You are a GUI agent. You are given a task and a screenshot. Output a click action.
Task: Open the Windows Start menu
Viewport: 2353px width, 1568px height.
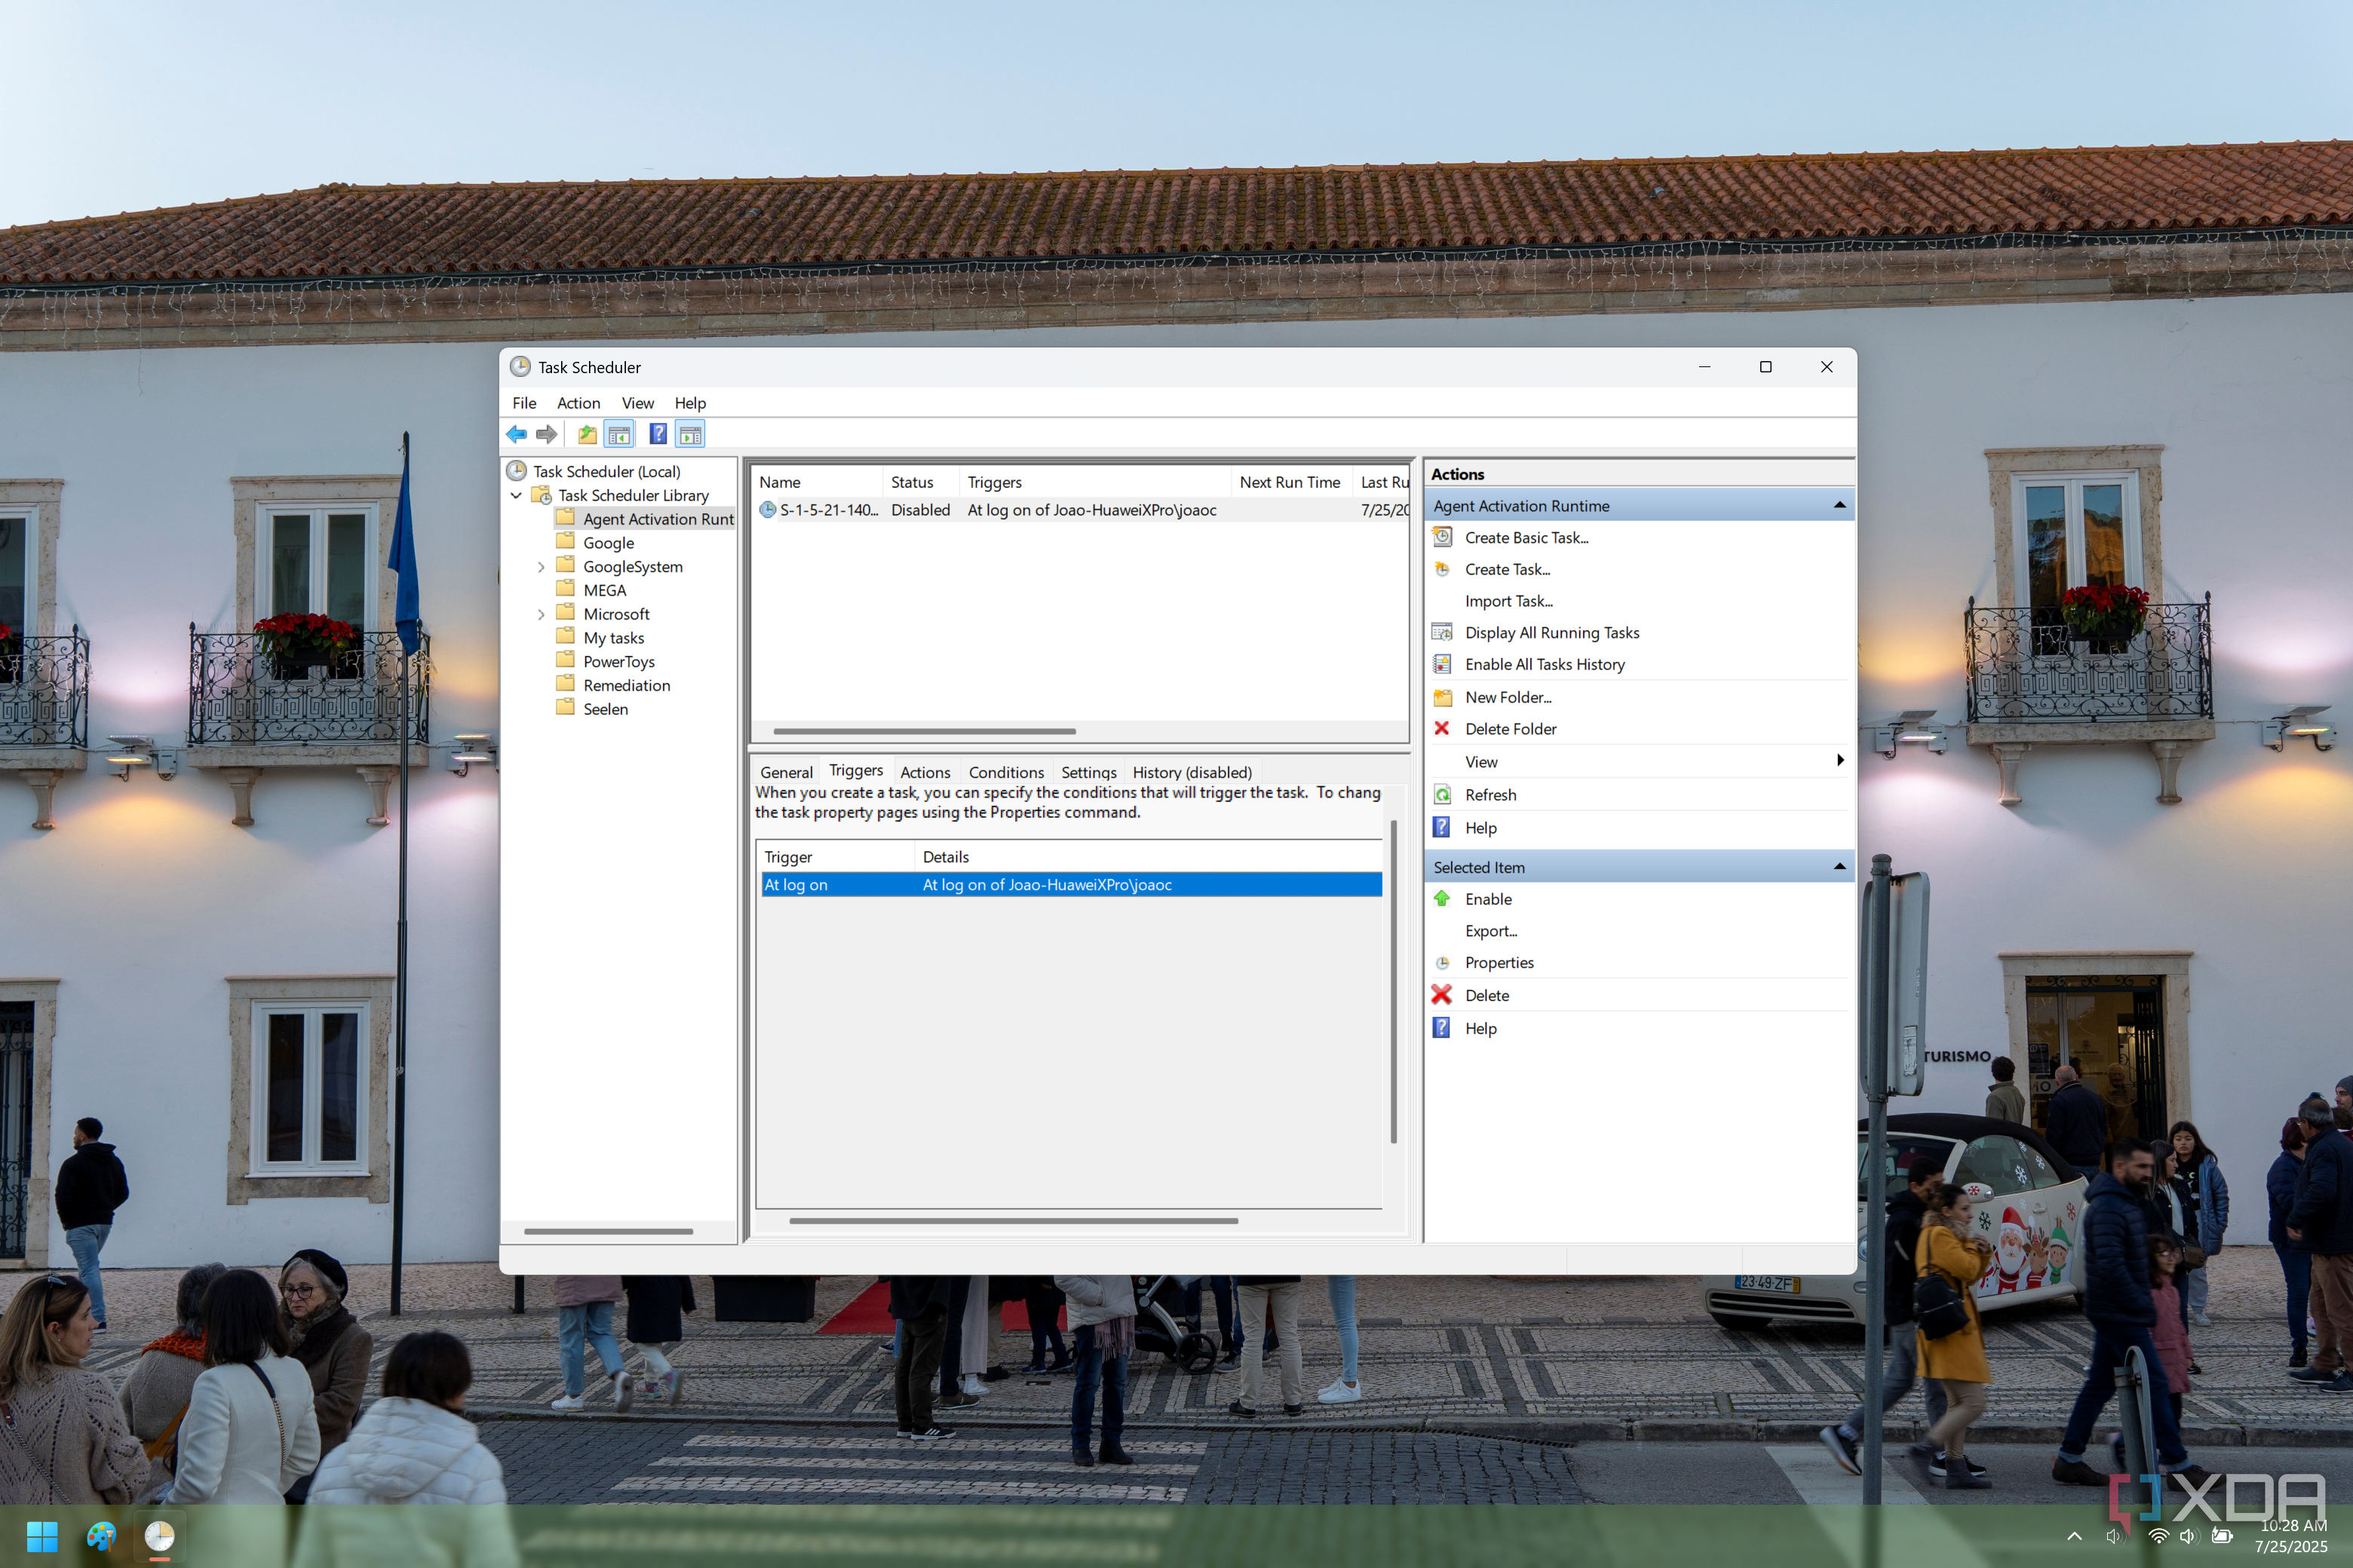coord(42,1536)
